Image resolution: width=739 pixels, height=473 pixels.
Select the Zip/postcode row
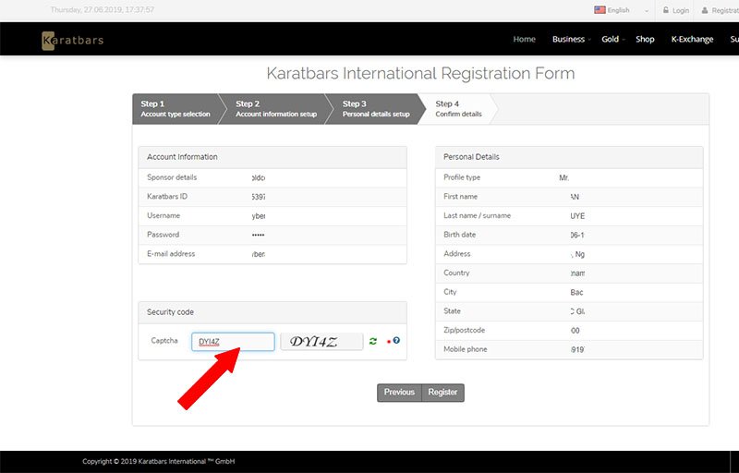[569, 330]
